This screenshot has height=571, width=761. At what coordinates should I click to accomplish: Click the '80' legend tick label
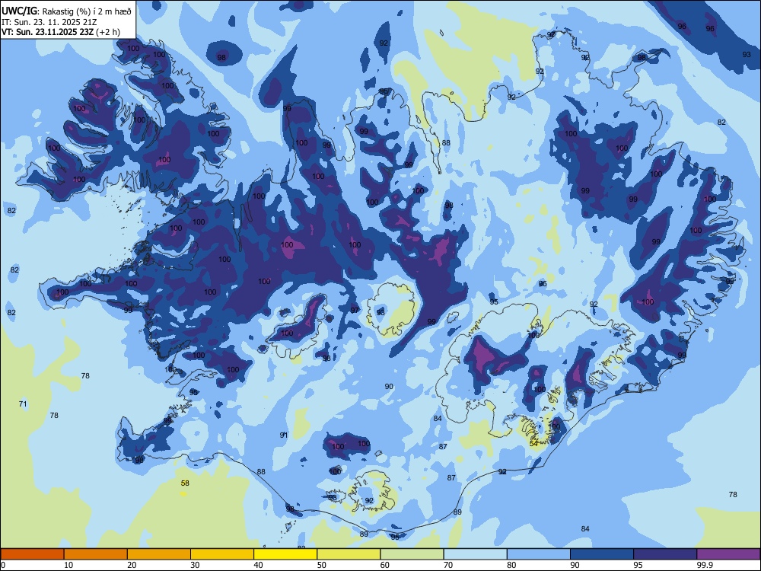point(511,565)
